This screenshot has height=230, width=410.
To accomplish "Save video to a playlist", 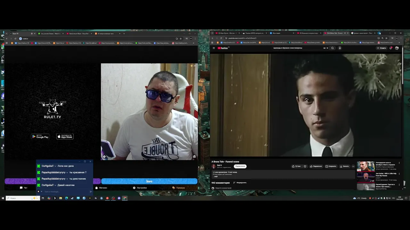I will coord(331,166).
